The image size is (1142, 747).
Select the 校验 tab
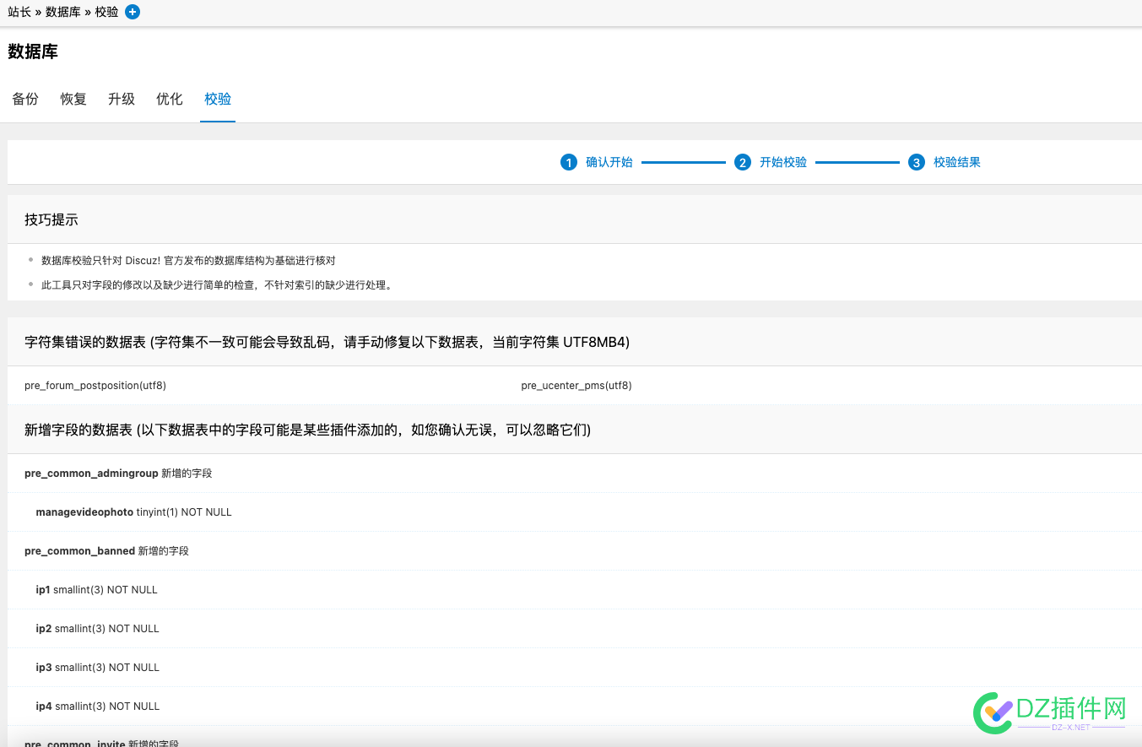pos(218,99)
